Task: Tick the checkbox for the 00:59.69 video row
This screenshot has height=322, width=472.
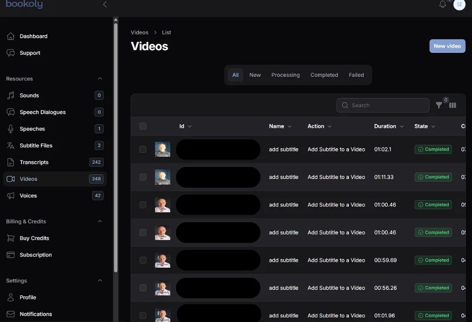Action: tap(143, 260)
